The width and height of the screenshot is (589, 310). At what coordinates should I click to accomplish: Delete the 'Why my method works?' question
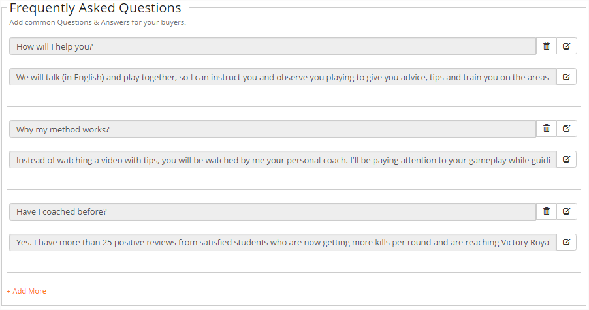(x=546, y=129)
